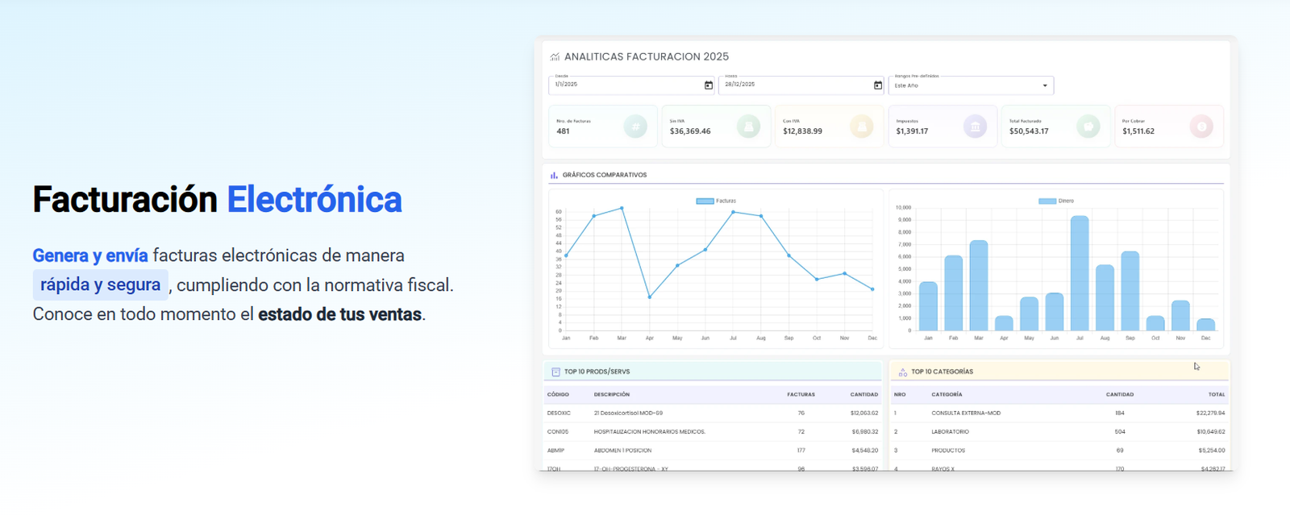Image resolution: width=1290 pixels, height=515 pixels.
Task: Open the Este Año range combo box
Action: [x=971, y=85]
